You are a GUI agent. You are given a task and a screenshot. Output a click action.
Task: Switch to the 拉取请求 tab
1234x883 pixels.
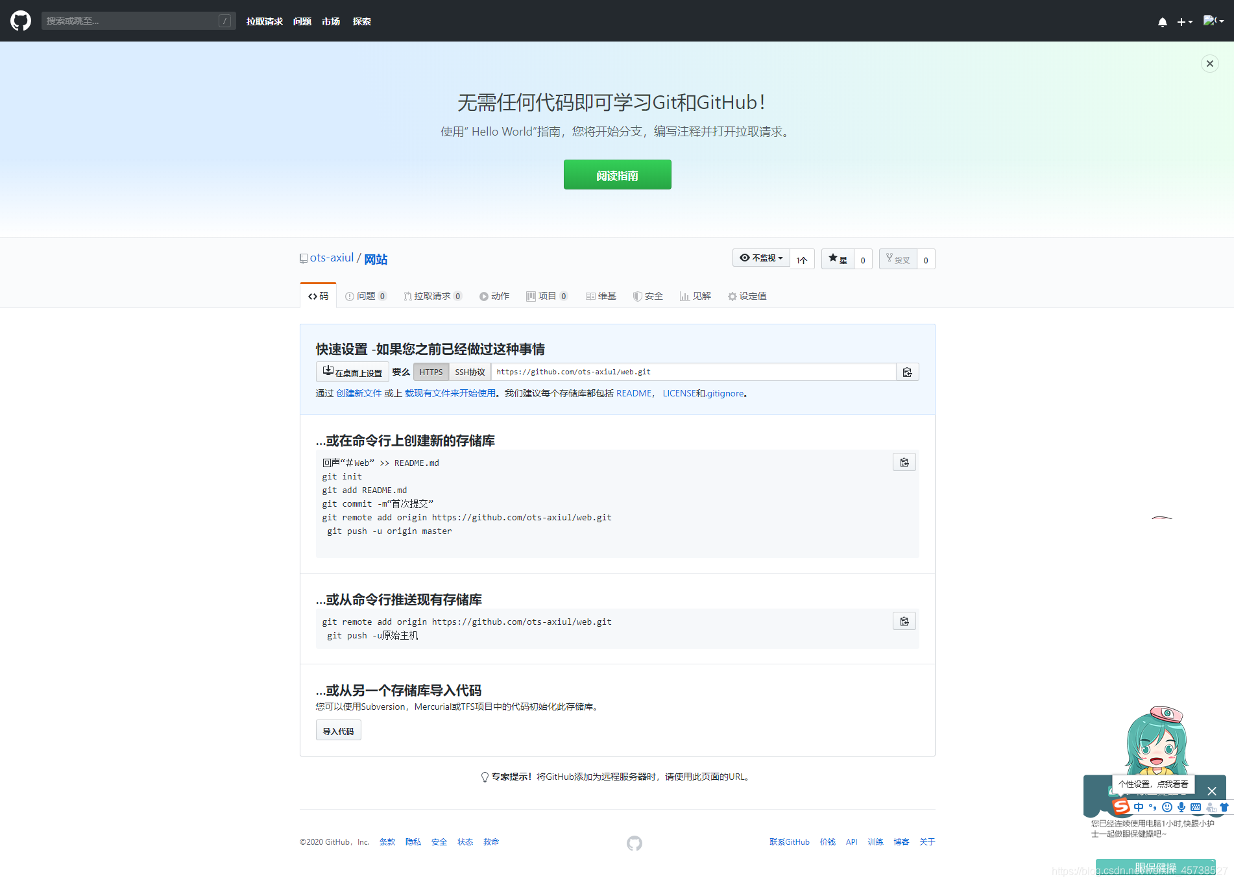coord(433,296)
